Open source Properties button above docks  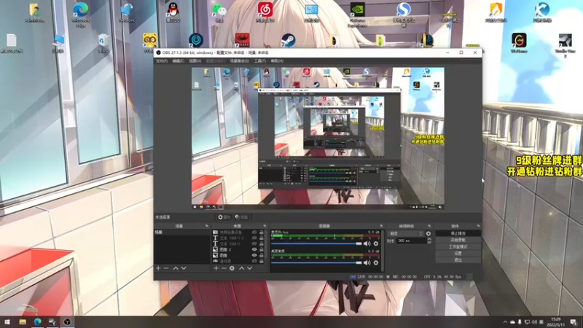[x=224, y=217]
